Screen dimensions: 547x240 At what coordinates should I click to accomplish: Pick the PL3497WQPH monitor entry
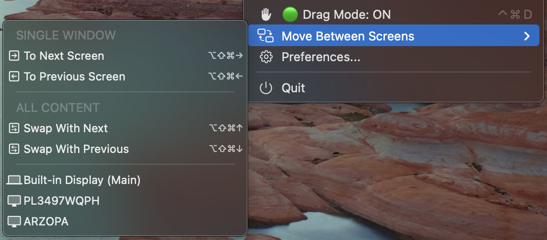(61, 201)
